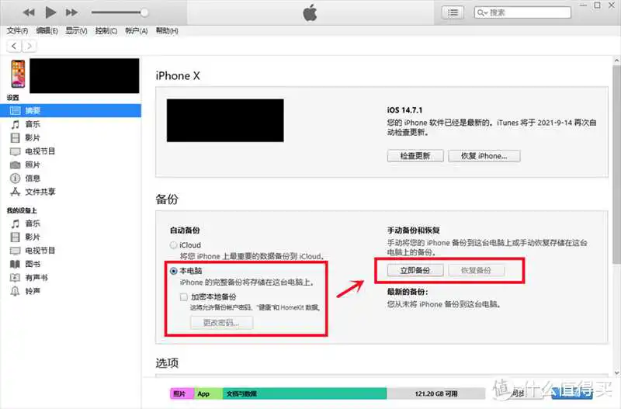Close the iTunes window
The height and width of the screenshot is (409, 621).
tap(612, 5)
